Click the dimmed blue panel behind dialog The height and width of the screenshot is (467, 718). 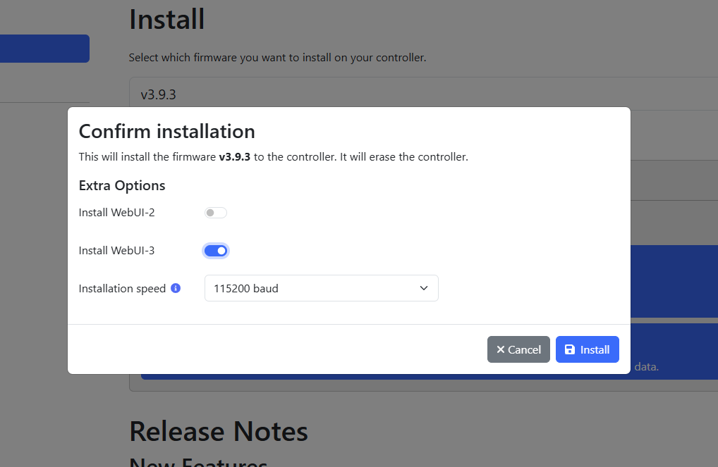(674, 281)
